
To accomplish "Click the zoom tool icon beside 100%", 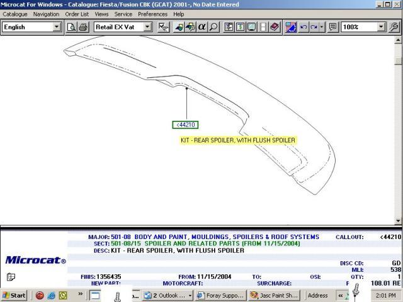I will pos(394,27).
